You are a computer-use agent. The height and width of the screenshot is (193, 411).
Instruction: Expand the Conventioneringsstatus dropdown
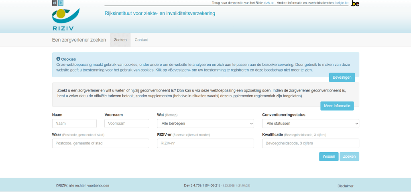coord(310,123)
